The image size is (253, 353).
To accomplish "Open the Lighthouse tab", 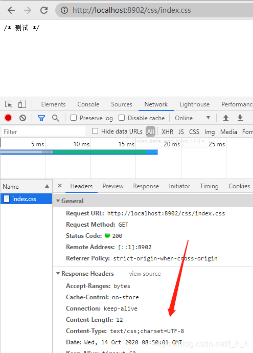I will 195,104.
